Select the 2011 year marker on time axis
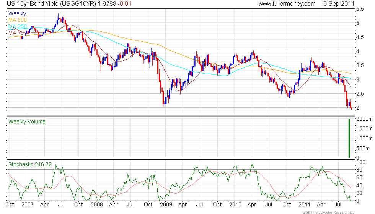 point(304,205)
